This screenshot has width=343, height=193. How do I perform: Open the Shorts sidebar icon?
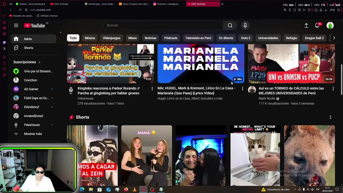pos(16,48)
